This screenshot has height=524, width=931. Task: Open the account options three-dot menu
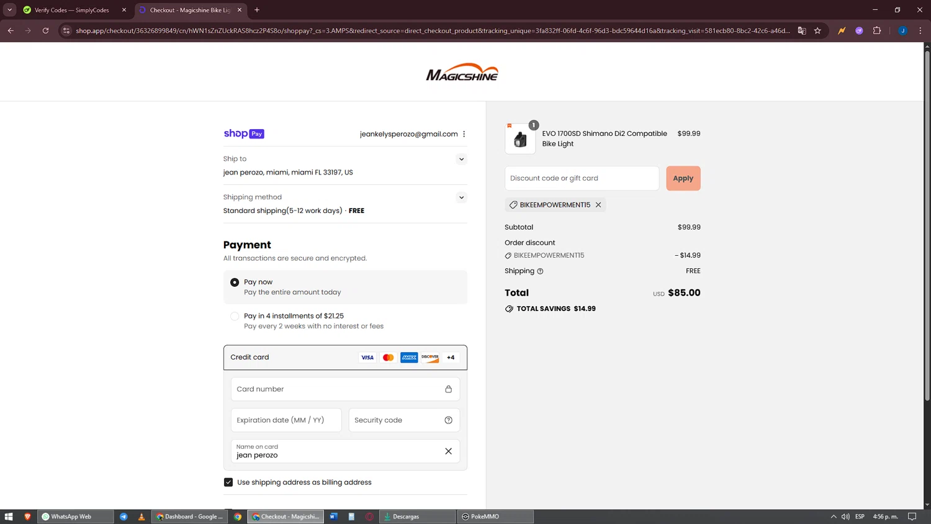464,134
